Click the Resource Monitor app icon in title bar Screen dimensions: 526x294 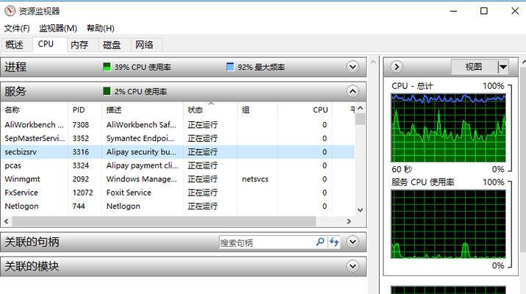pos(10,11)
